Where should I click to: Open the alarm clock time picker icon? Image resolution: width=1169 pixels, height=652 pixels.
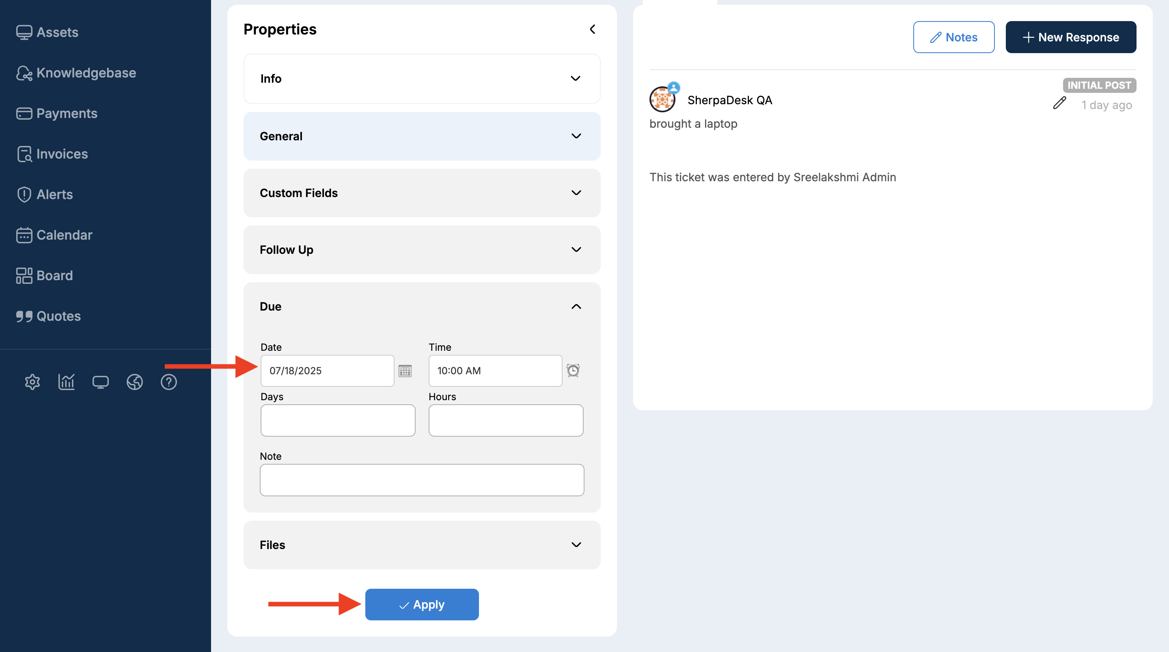(x=573, y=371)
